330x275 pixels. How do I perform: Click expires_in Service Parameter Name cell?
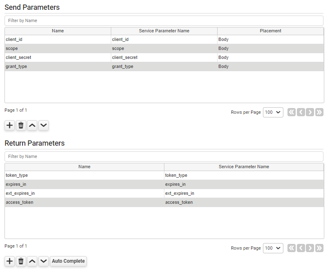[244, 184]
